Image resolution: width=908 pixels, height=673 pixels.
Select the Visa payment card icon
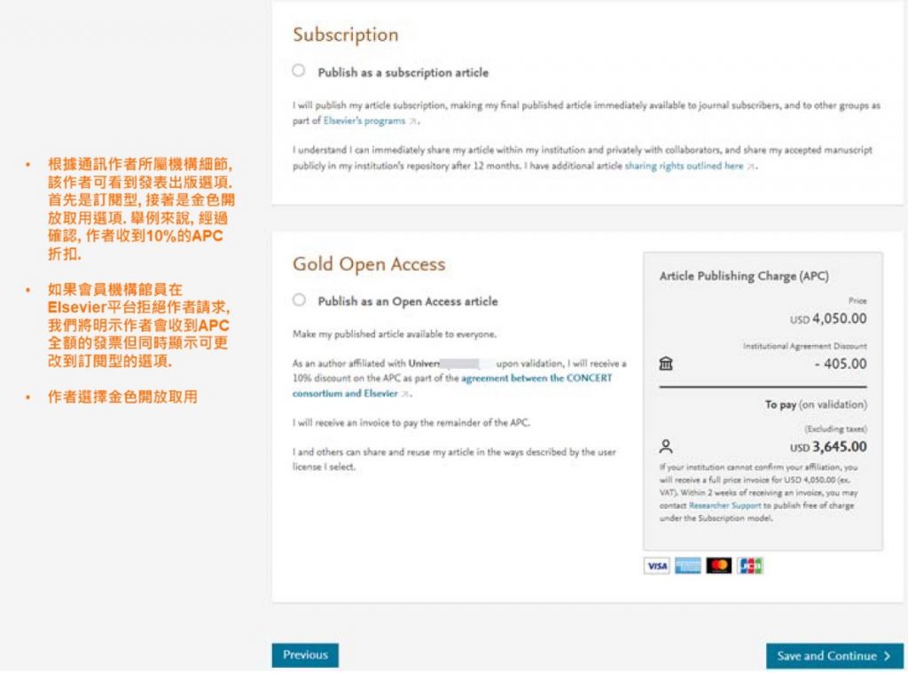(656, 566)
